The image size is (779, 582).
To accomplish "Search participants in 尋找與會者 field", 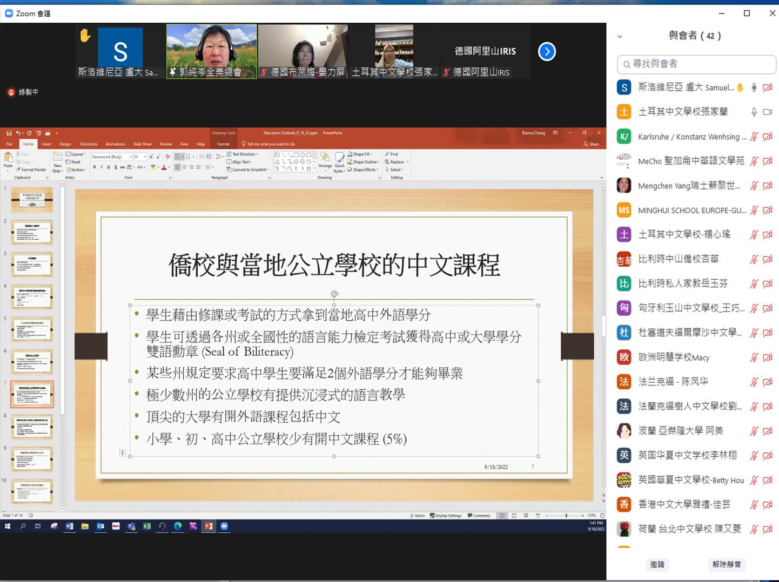I will pos(696,64).
